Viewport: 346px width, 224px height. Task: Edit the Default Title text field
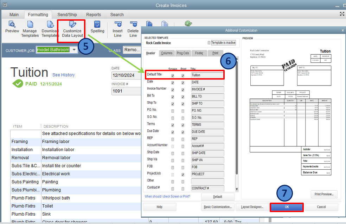pos(207,75)
